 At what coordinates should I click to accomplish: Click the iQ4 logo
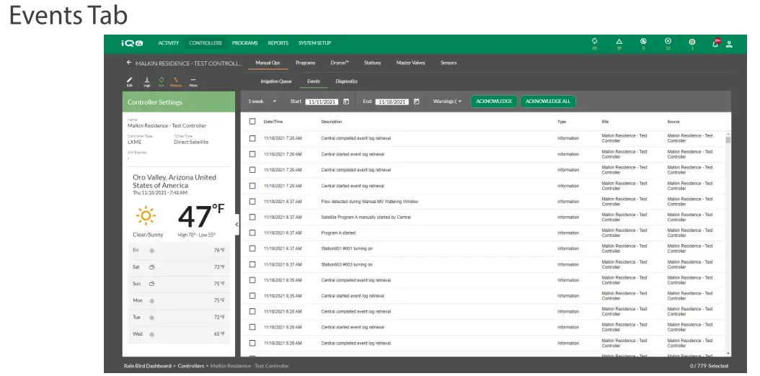pos(132,43)
